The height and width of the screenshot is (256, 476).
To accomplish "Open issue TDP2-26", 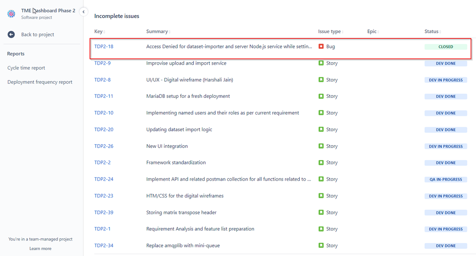I will (x=104, y=146).
